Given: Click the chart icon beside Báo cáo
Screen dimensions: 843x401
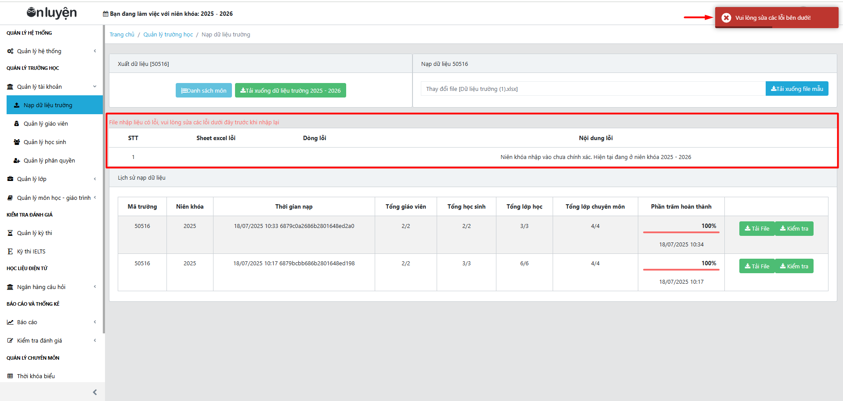Looking at the screenshot, I should (x=10, y=322).
